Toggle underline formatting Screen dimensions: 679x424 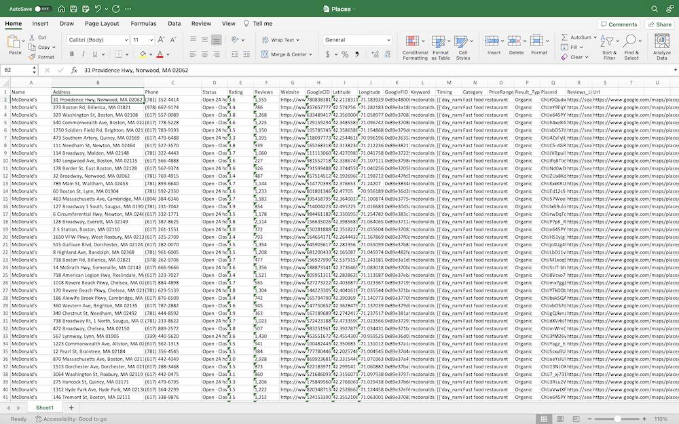point(94,54)
